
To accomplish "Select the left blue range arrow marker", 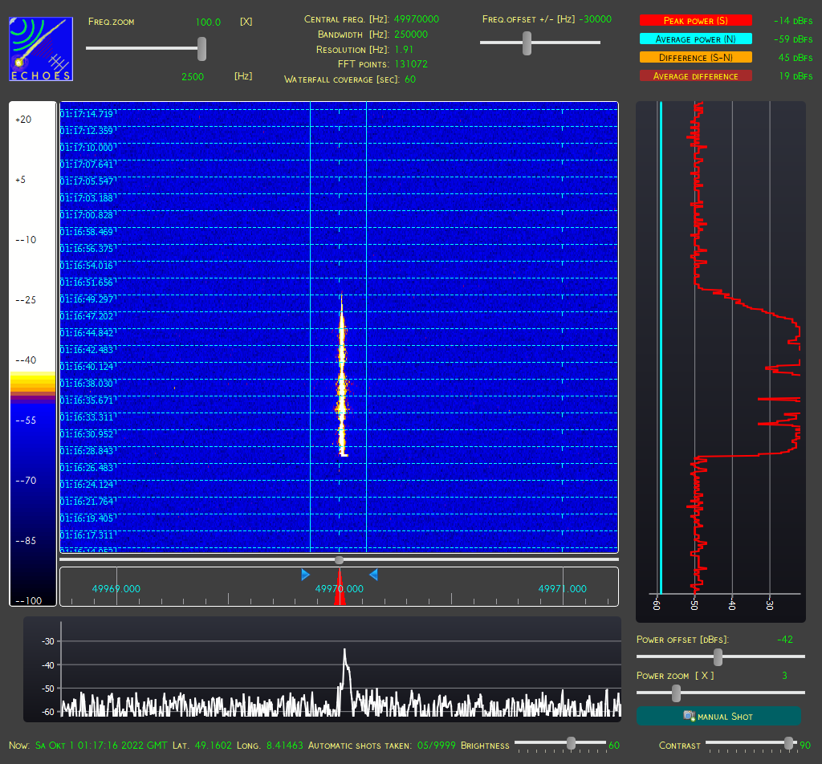I will [305, 575].
